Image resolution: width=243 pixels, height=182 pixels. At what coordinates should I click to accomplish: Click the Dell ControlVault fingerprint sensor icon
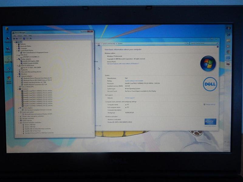coord(22,52)
